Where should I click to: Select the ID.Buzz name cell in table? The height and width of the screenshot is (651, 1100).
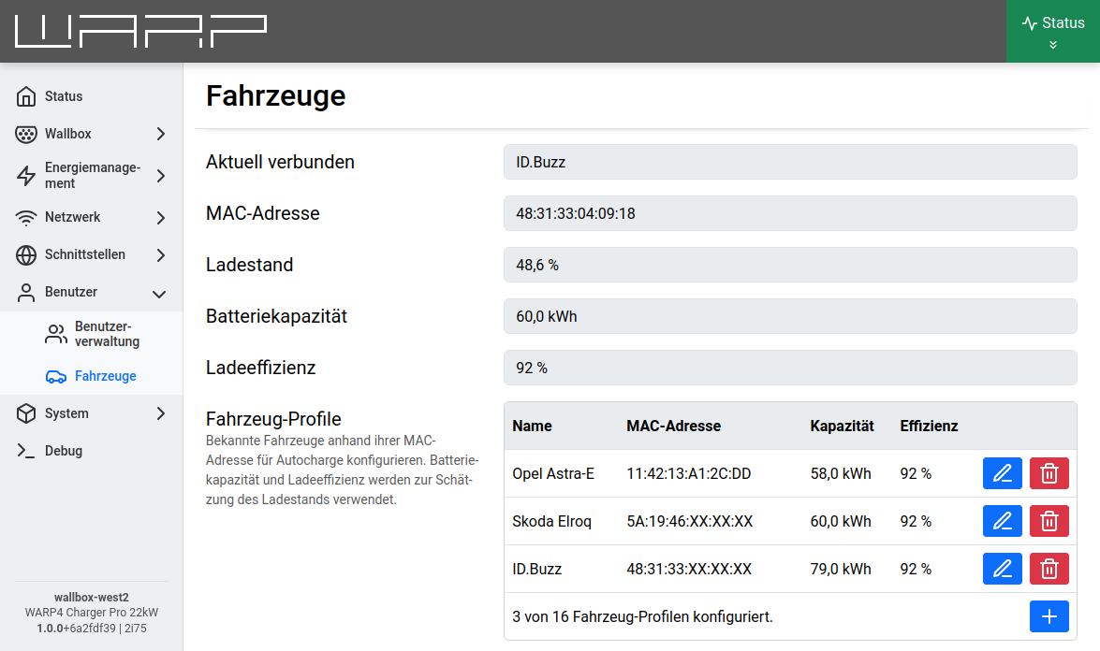(x=536, y=569)
